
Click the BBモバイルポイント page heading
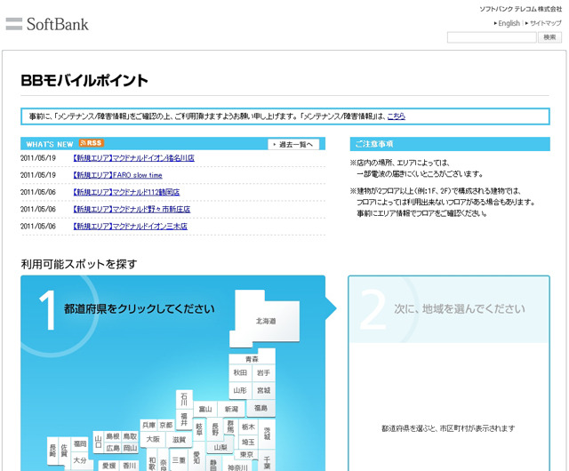pos(84,81)
